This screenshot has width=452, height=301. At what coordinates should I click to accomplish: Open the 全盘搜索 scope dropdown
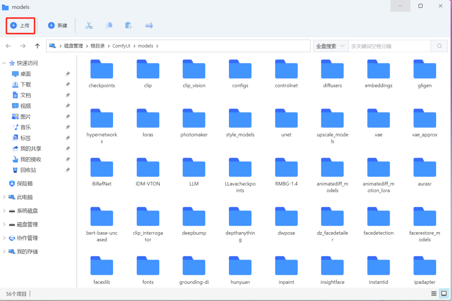[331, 46]
